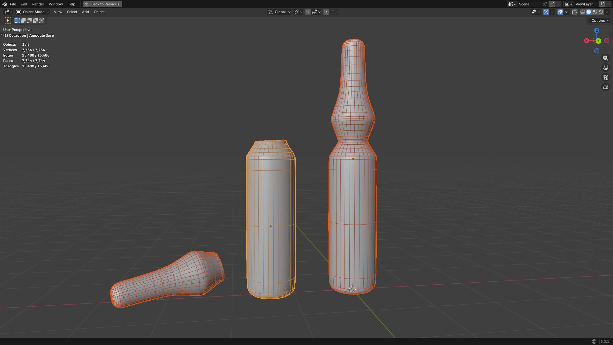Click the Blender logo menu icon
Viewport: 613px width, 345px height.
click(4, 4)
